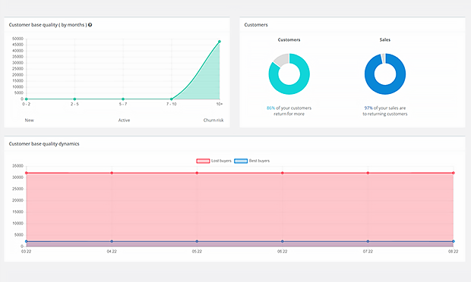
Task: Select the 2 - 5 months data point
Action: coord(74,99)
